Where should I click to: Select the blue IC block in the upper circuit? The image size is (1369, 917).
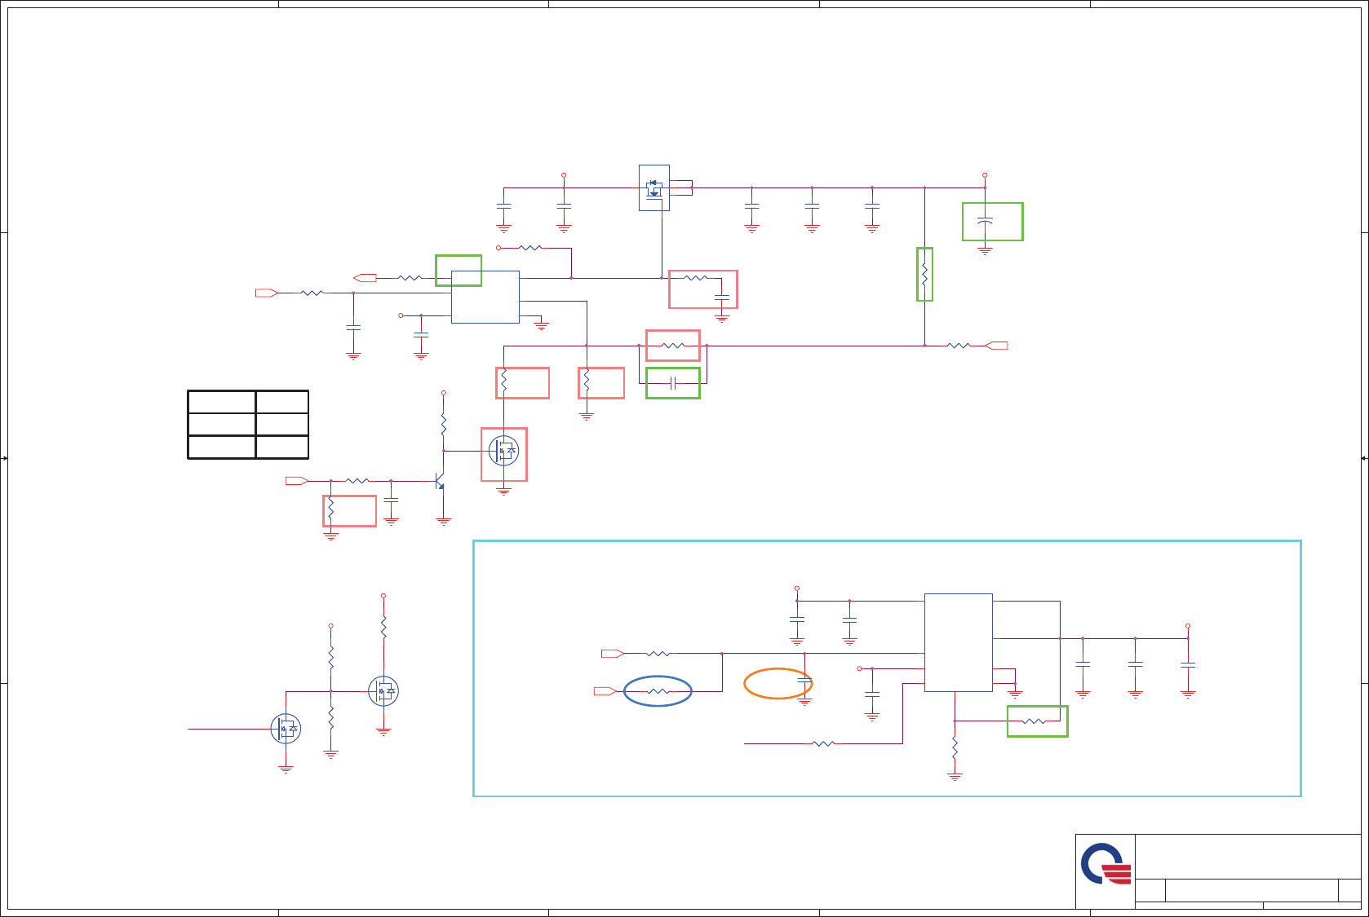[x=485, y=297]
